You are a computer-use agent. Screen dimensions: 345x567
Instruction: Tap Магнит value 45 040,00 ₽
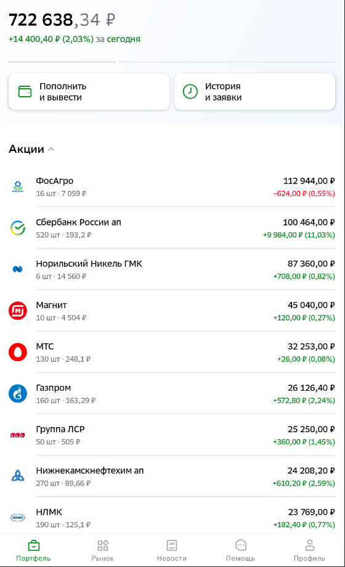[311, 305]
